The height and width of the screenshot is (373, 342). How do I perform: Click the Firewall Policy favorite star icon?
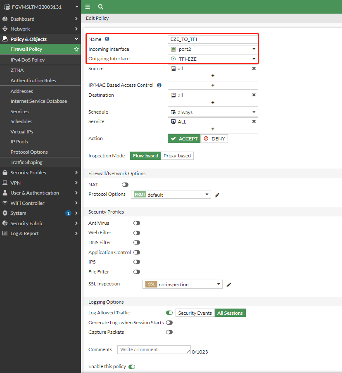coord(76,49)
